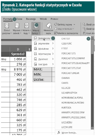The image size is (96, 138).
Task: Select the cell with 1 096 zł
Action: click(x=18, y=59)
